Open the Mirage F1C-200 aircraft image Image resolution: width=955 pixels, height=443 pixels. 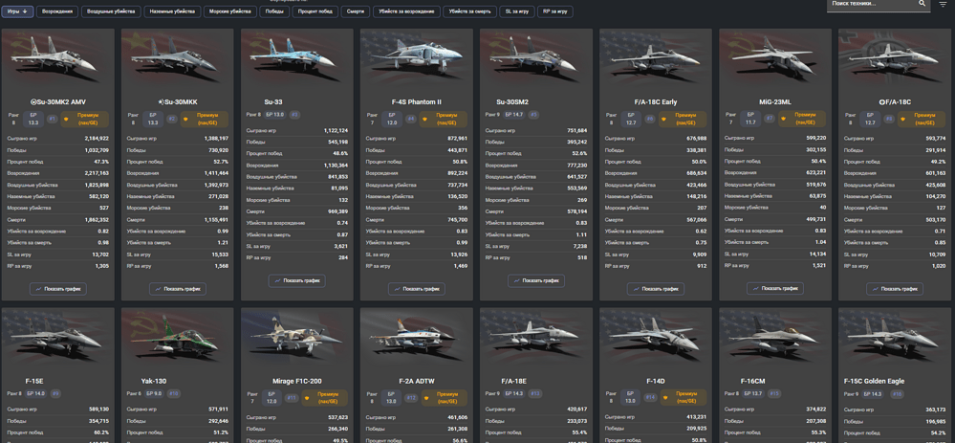pyautogui.click(x=296, y=339)
